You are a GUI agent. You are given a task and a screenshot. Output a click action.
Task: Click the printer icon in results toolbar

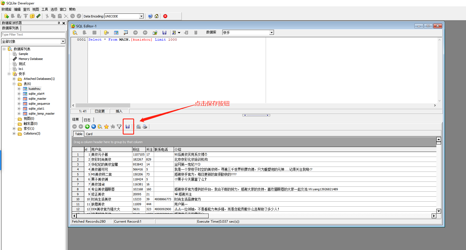(x=145, y=127)
